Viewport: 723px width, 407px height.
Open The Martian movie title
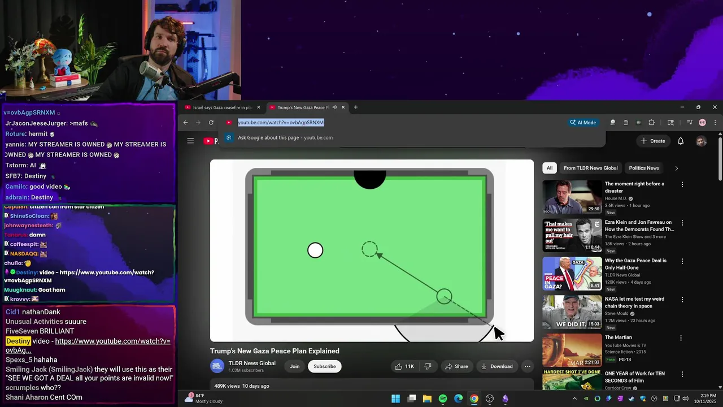[x=619, y=337]
